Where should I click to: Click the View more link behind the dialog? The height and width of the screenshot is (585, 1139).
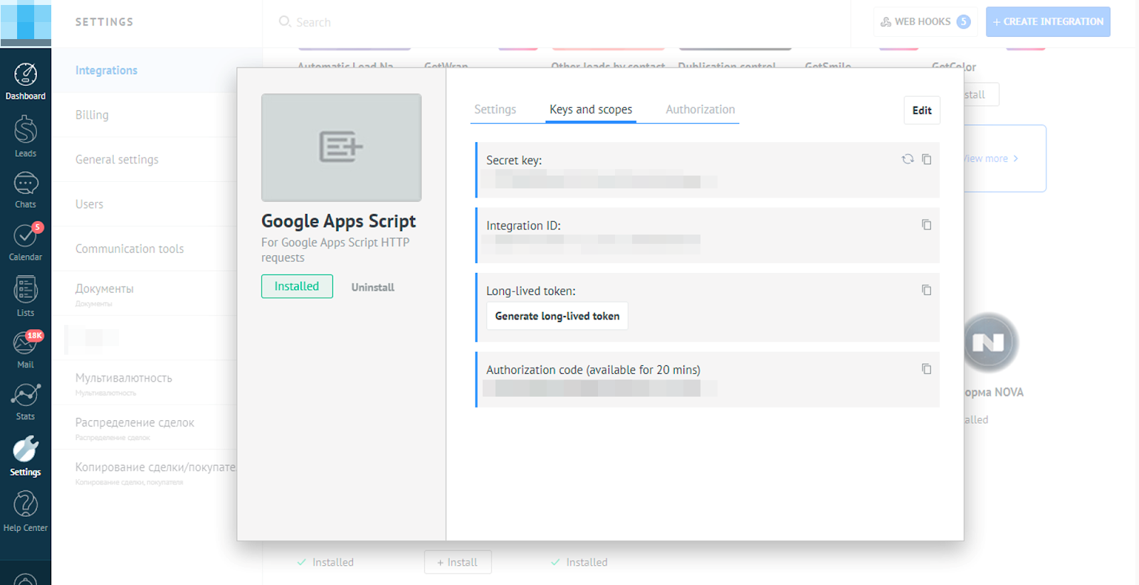991,159
